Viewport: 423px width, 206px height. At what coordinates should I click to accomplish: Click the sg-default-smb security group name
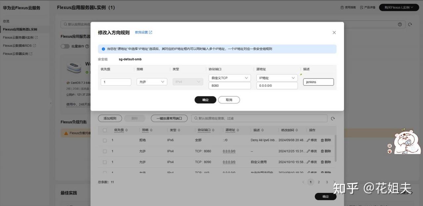(x=130, y=59)
